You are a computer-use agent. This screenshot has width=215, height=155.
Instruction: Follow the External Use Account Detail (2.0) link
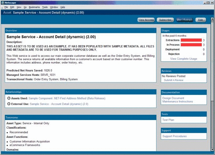(59, 104)
